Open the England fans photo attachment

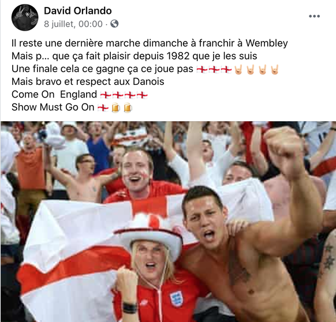tap(168, 222)
